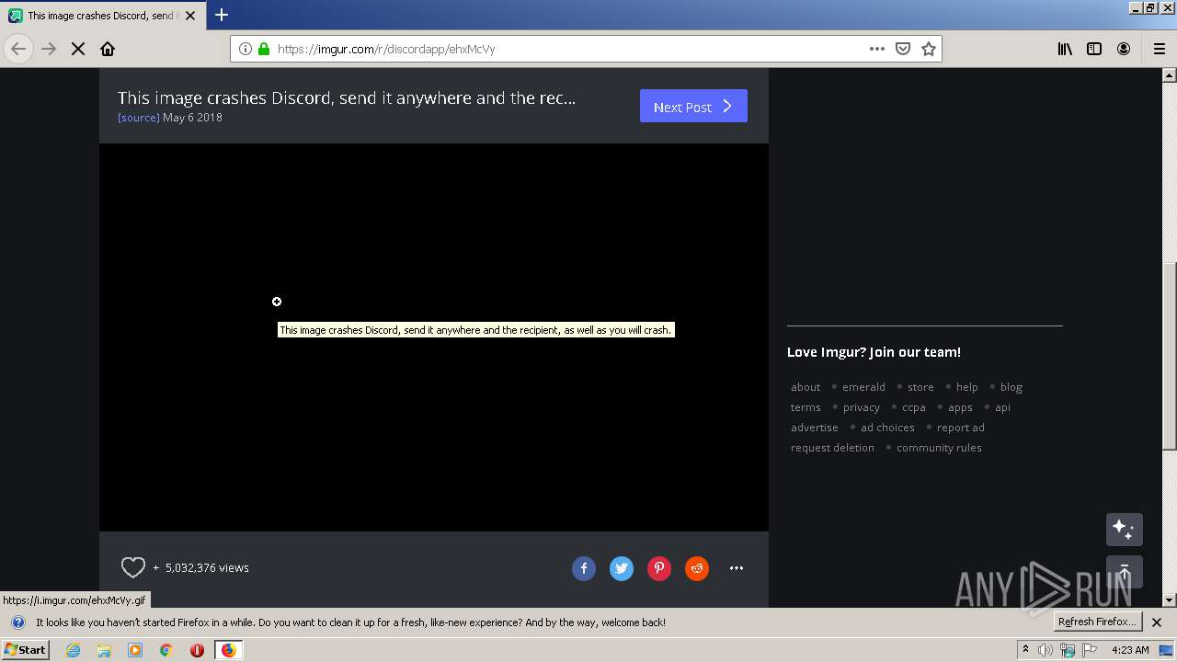1177x662 pixels.
Task: Click the 4:23 AM taskbar clock
Action: pyautogui.click(x=1130, y=650)
